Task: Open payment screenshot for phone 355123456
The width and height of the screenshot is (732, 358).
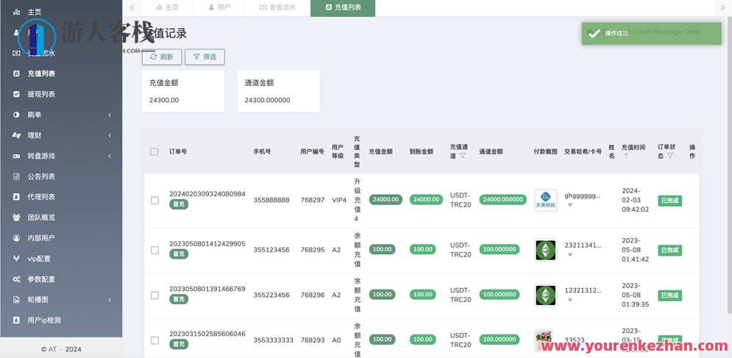Action: coord(545,250)
